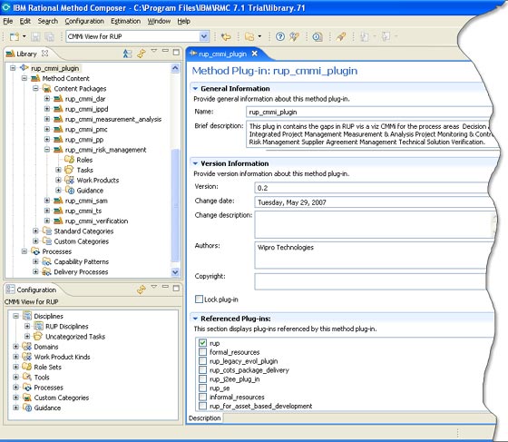Uncheck the rup referenced plug-in

click(x=203, y=343)
